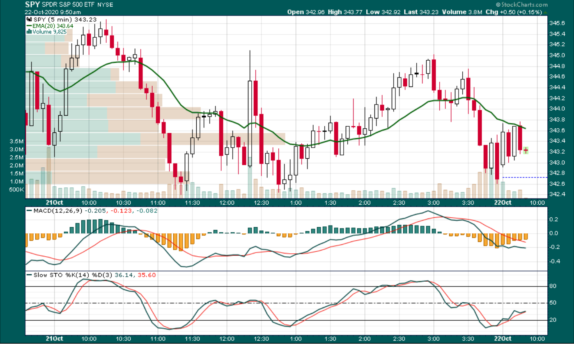The image size is (574, 344).
Task: Click the 2.0M volume scale label
Action: point(17,165)
